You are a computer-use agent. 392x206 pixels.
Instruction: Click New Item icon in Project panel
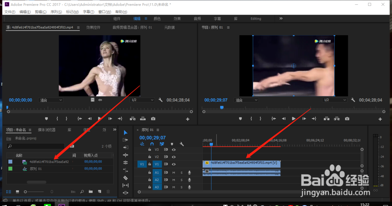(x=100, y=192)
